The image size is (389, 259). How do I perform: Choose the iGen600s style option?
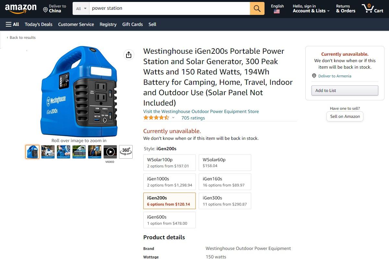[x=170, y=220]
